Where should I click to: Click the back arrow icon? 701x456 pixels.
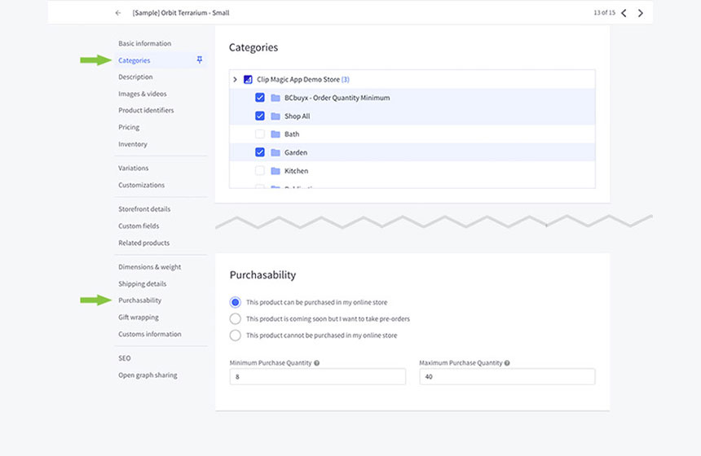tap(118, 13)
